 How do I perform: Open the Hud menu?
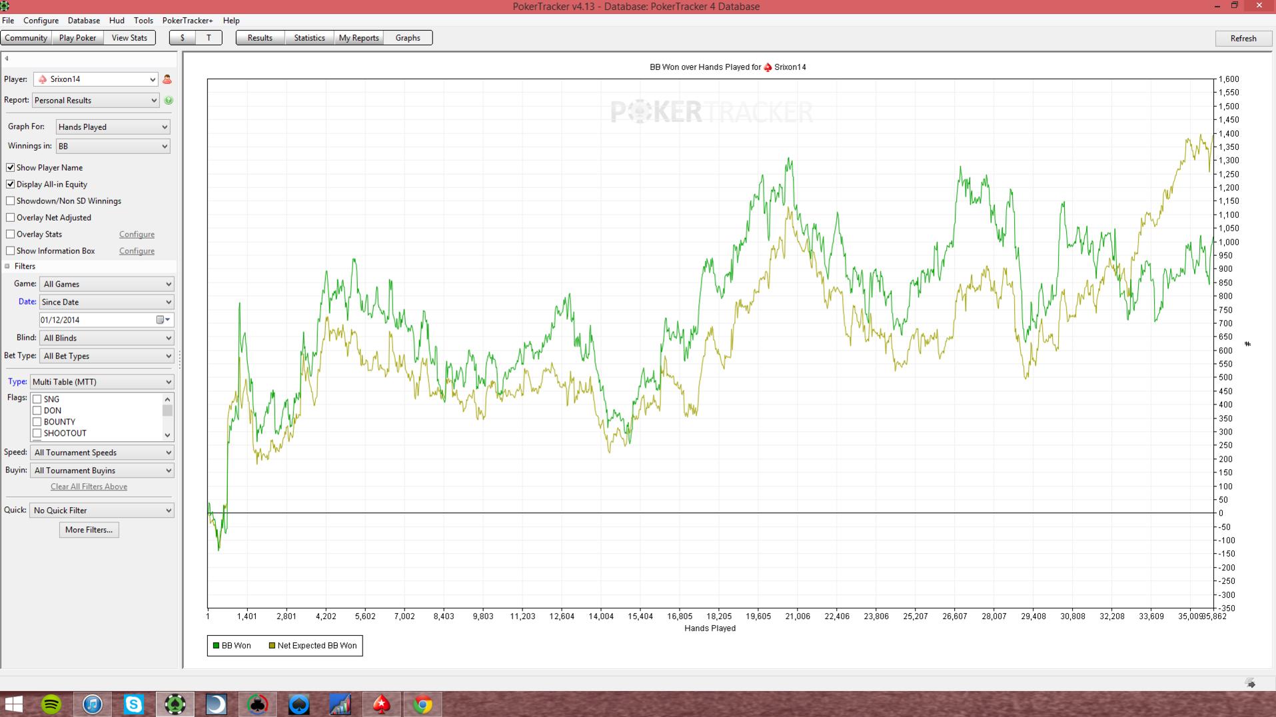[x=117, y=21]
